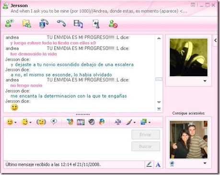The width and height of the screenshot is (220, 175).
Task: Click the contact status icon beside Jersson
Action: click(6, 6)
